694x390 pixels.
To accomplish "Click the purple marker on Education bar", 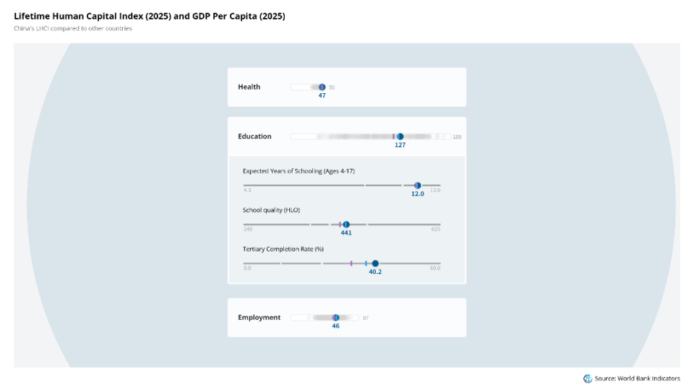I will pos(393,136).
